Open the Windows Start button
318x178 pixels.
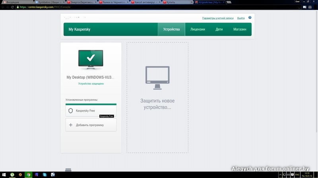(4, 175)
